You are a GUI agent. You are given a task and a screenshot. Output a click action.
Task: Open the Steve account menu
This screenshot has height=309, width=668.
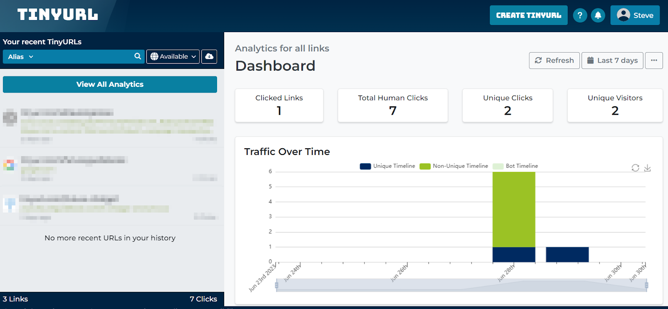tap(635, 15)
